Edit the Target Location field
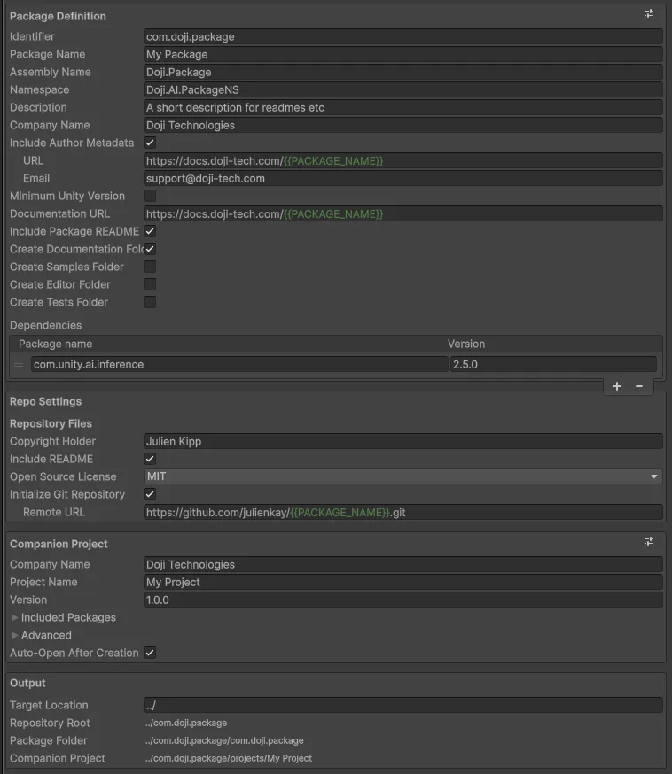 (403, 706)
